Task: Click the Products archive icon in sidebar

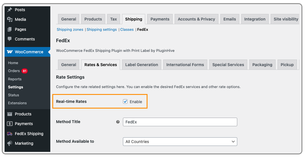Action: coord(10,114)
